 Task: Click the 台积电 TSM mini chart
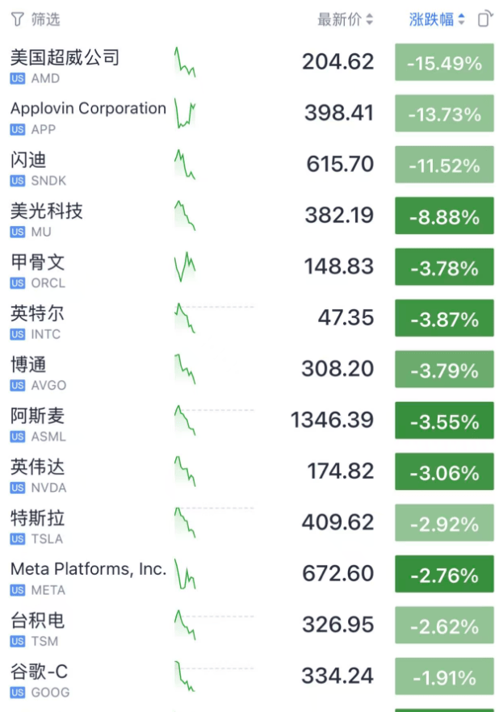(x=185, y=626)
